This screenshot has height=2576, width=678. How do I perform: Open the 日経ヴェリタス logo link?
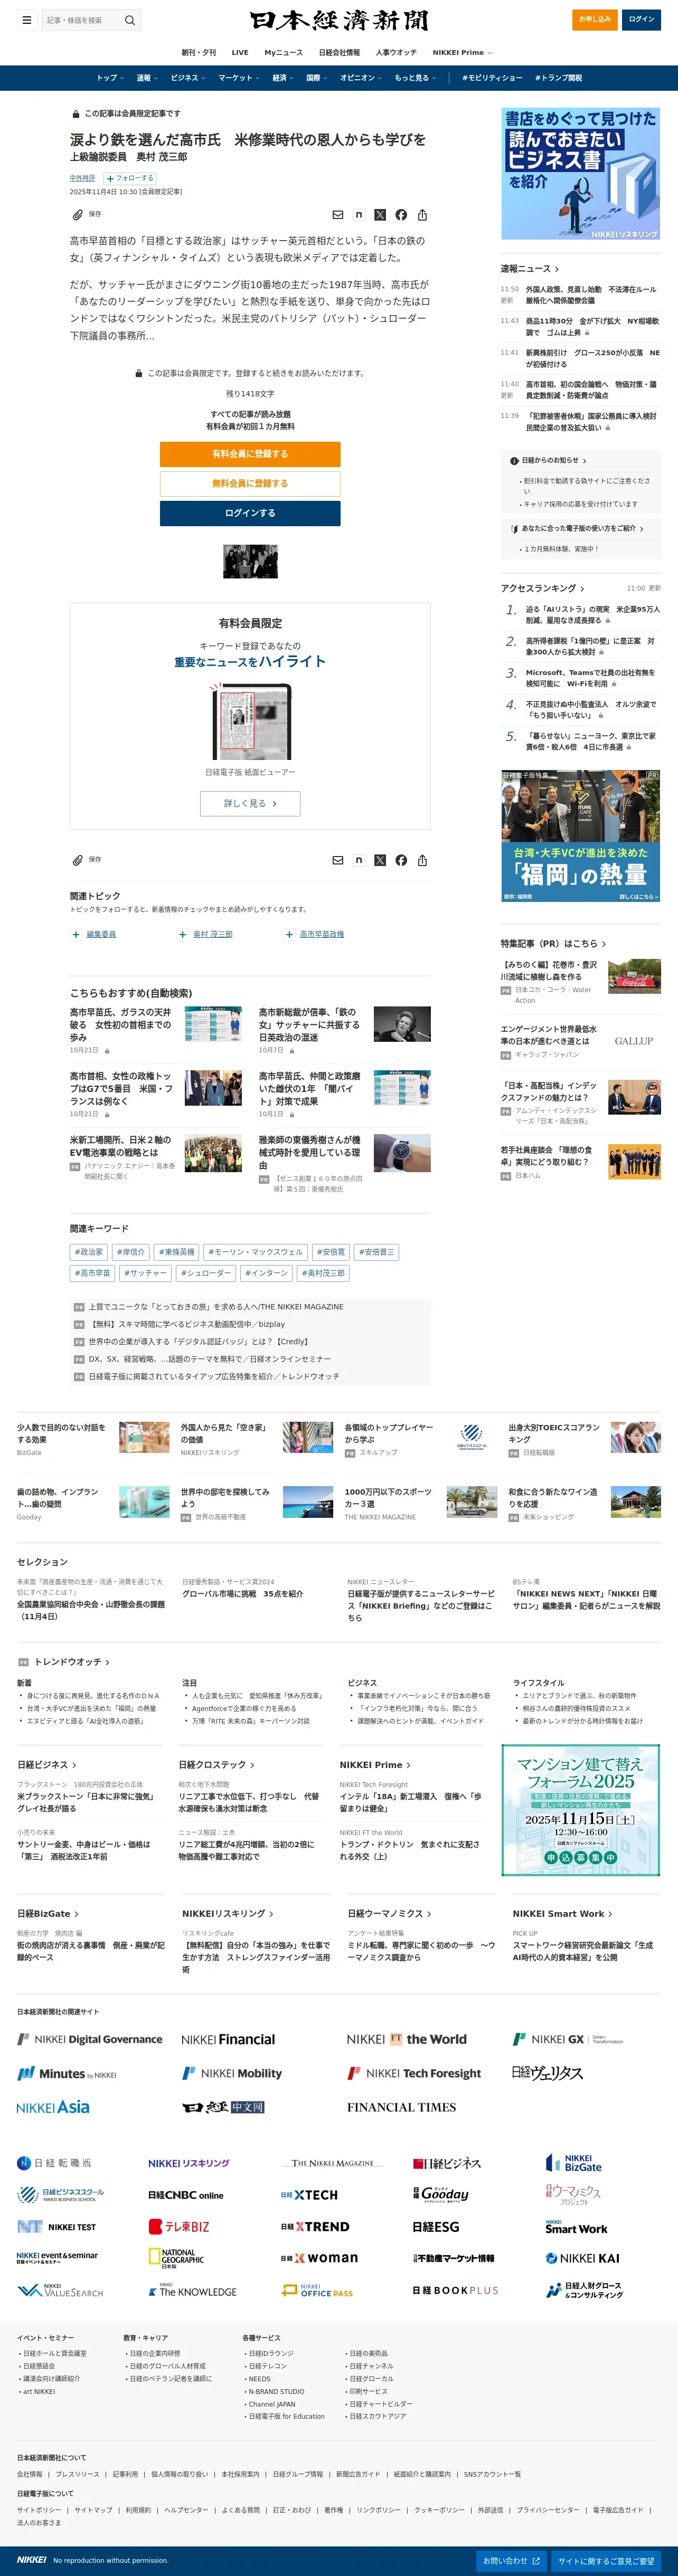[x=547, y=2073]
